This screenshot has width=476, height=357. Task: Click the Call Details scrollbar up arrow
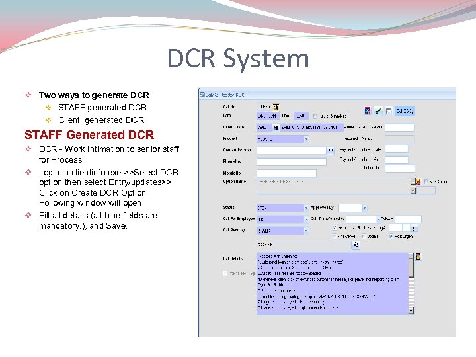(411, 256)
